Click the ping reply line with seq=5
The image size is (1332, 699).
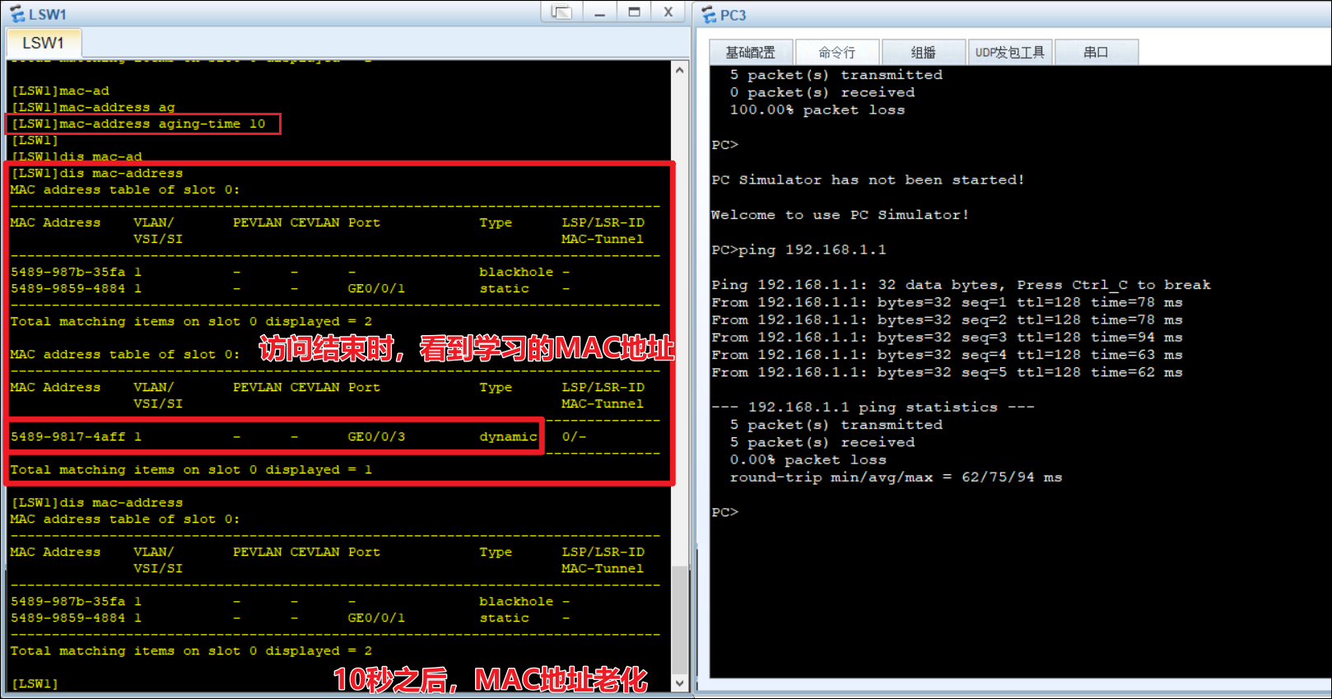point(947,372)
